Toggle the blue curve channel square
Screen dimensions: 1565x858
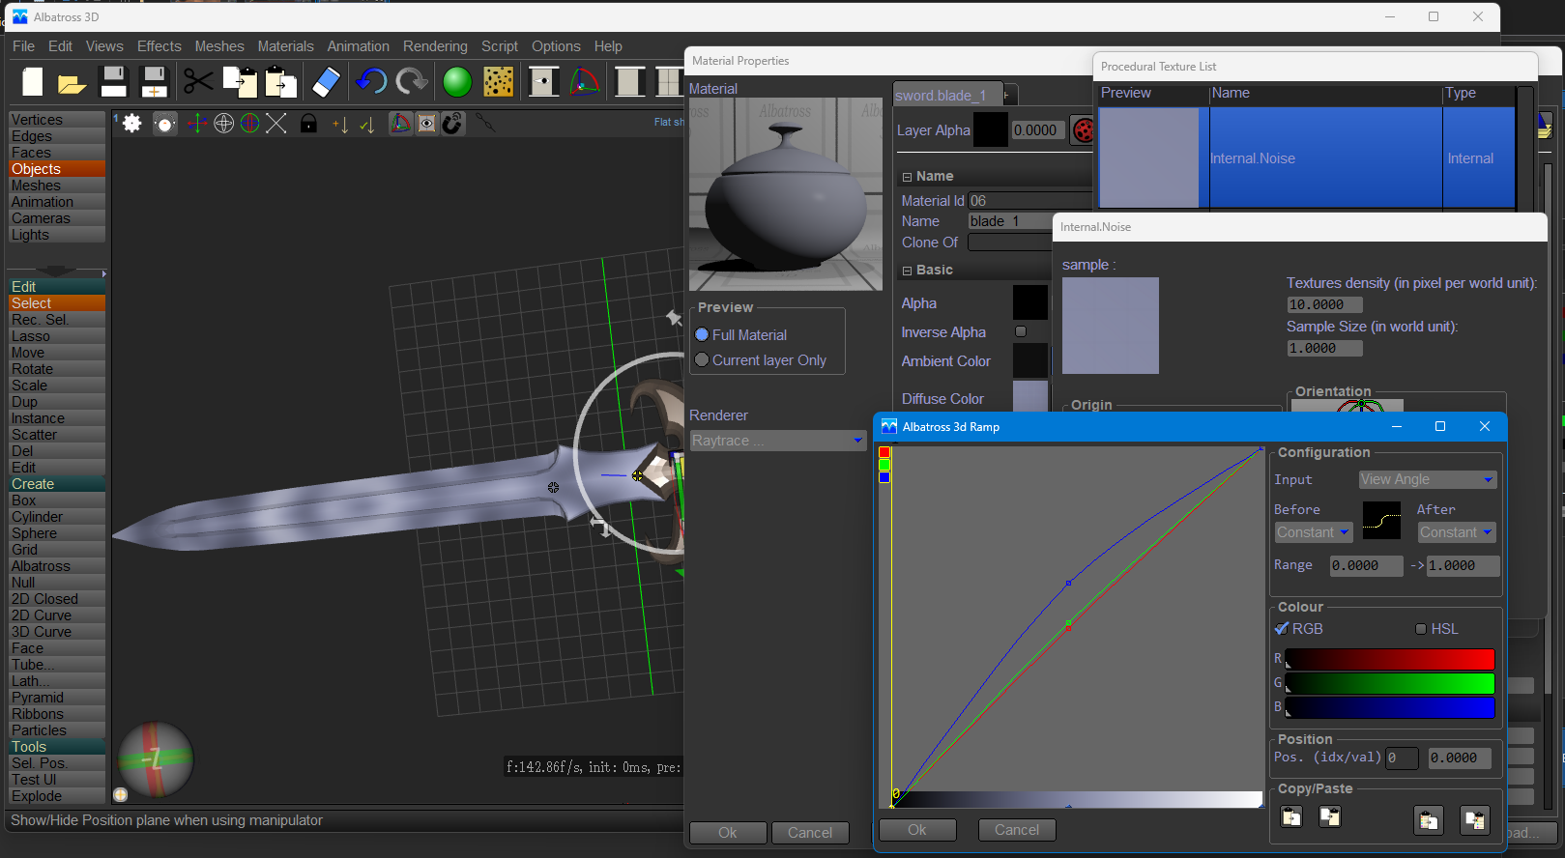click(x=884, y=477)
